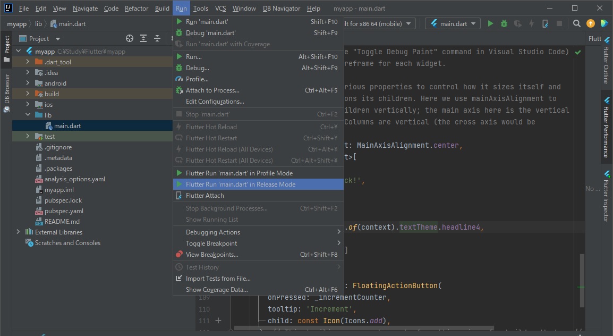Collapse the lib folder
This screenshot has width=613, height=336.
28,115
